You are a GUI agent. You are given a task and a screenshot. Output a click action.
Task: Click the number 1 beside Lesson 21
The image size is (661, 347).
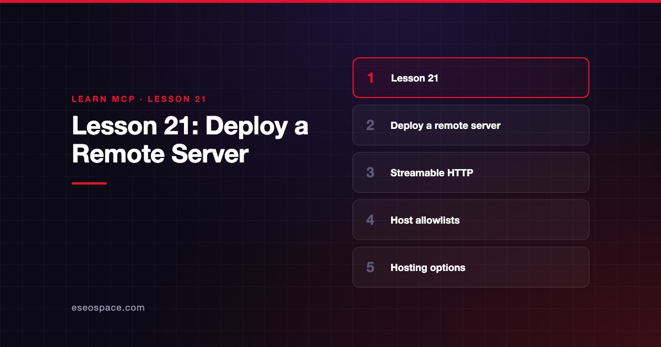[x=370, y=78]
